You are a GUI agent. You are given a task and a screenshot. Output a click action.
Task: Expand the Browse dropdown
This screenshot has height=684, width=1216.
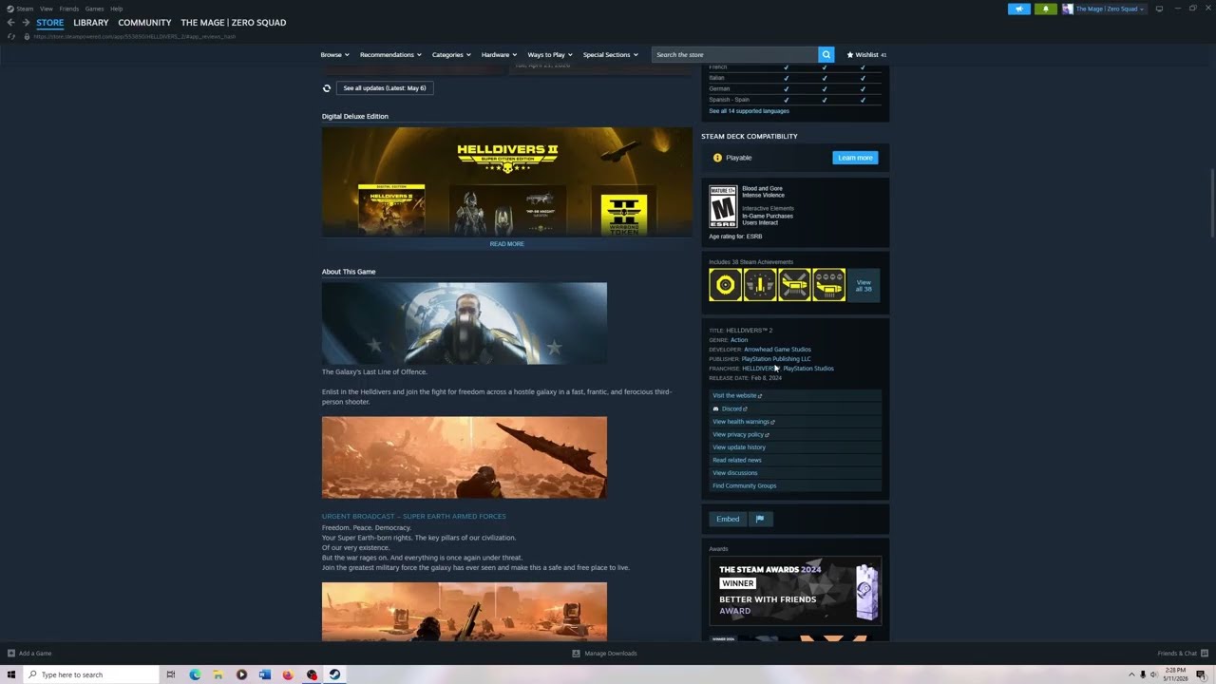tap(334, 55)
